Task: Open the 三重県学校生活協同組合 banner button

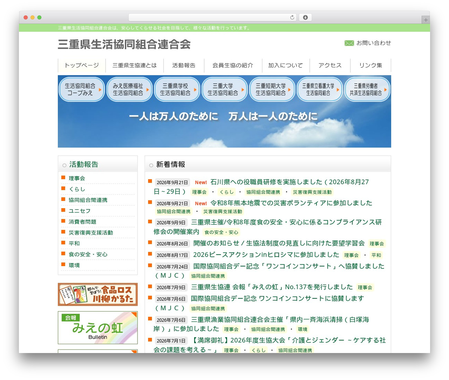Action: (177, 89)
